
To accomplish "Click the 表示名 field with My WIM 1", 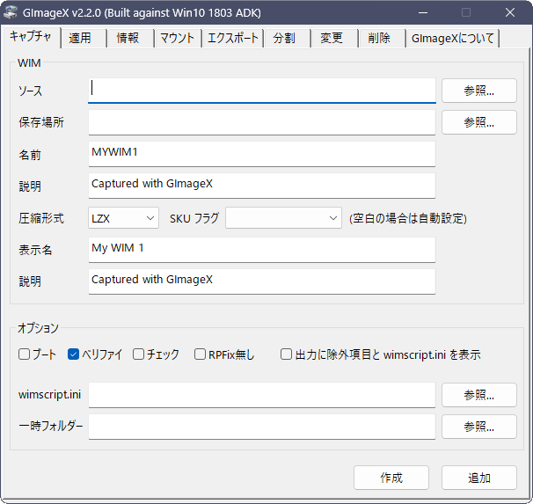I will click(x=262, y=250).
